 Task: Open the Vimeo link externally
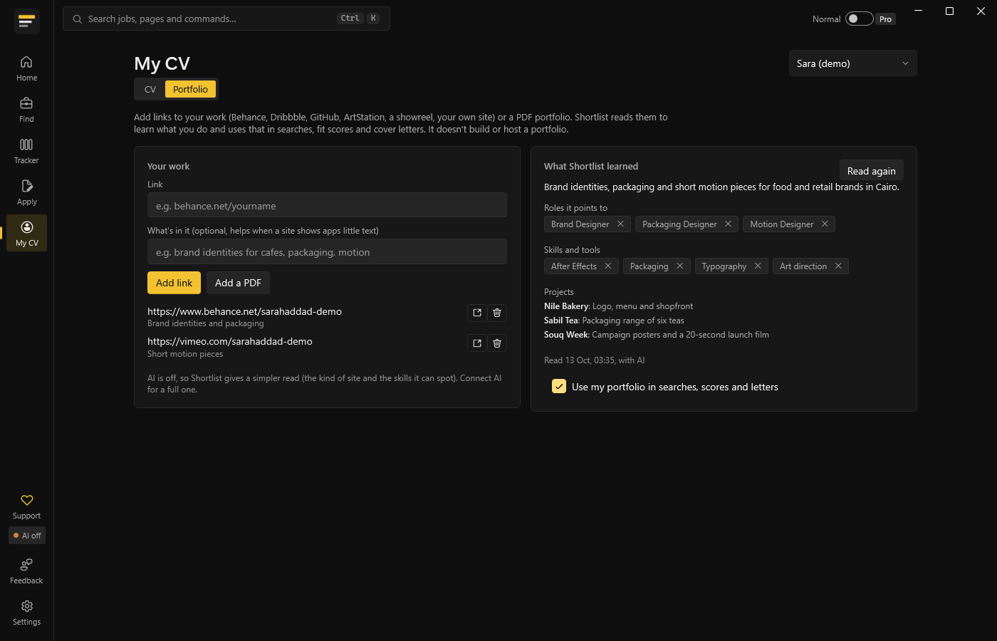[477, 343]
